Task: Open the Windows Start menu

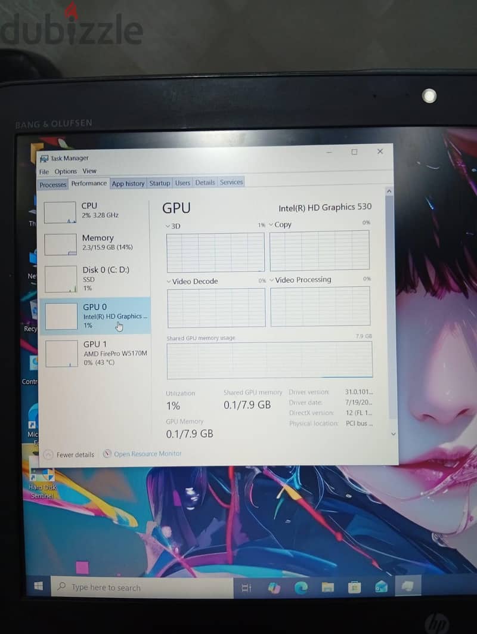Action: pos(38,586)
